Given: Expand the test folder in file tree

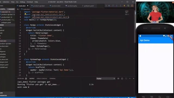Looking at the screenshot, I should [x=8, y=49].
